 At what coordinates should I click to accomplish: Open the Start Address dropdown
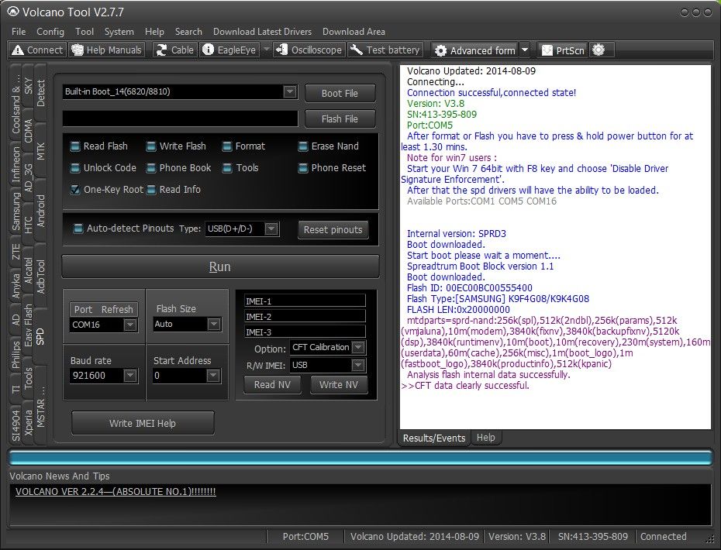(213, 376)
